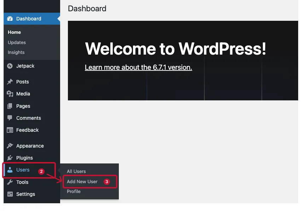This screenshot has width=301, height=211.
Task: Open Profile from Users submenu
Action: 74,192
